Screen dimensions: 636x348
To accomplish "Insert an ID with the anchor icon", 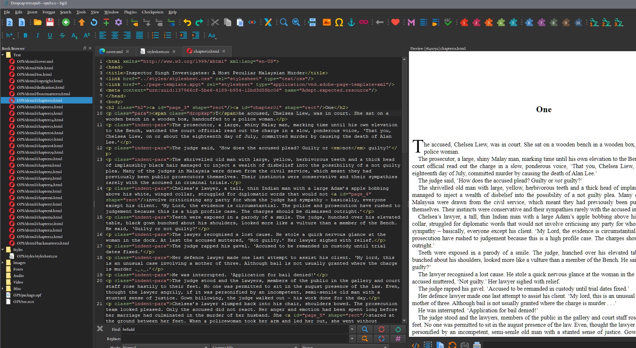I will pos(351,22).
